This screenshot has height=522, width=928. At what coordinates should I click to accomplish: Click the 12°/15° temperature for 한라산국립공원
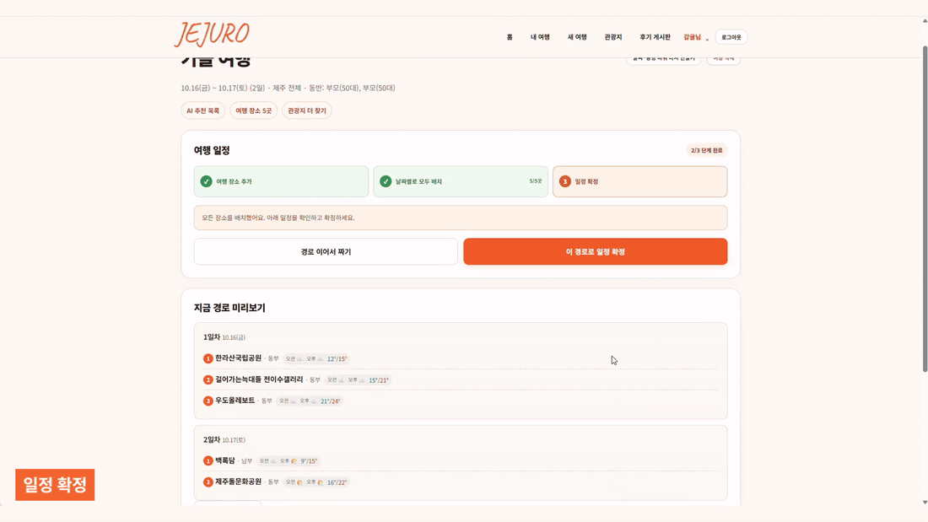pos(337,359)
